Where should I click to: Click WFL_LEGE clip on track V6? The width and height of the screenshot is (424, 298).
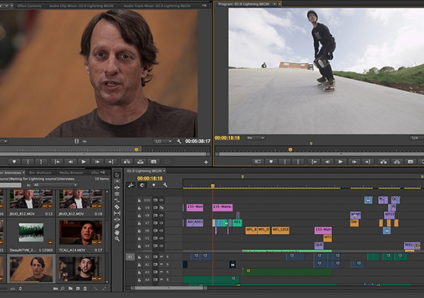click(x=281, y=231)
